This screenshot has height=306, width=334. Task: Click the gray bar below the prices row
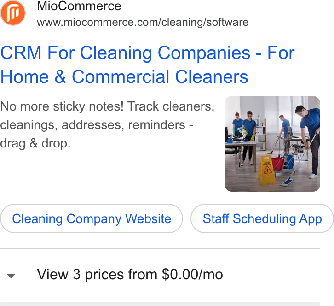[x=160, y=304]
